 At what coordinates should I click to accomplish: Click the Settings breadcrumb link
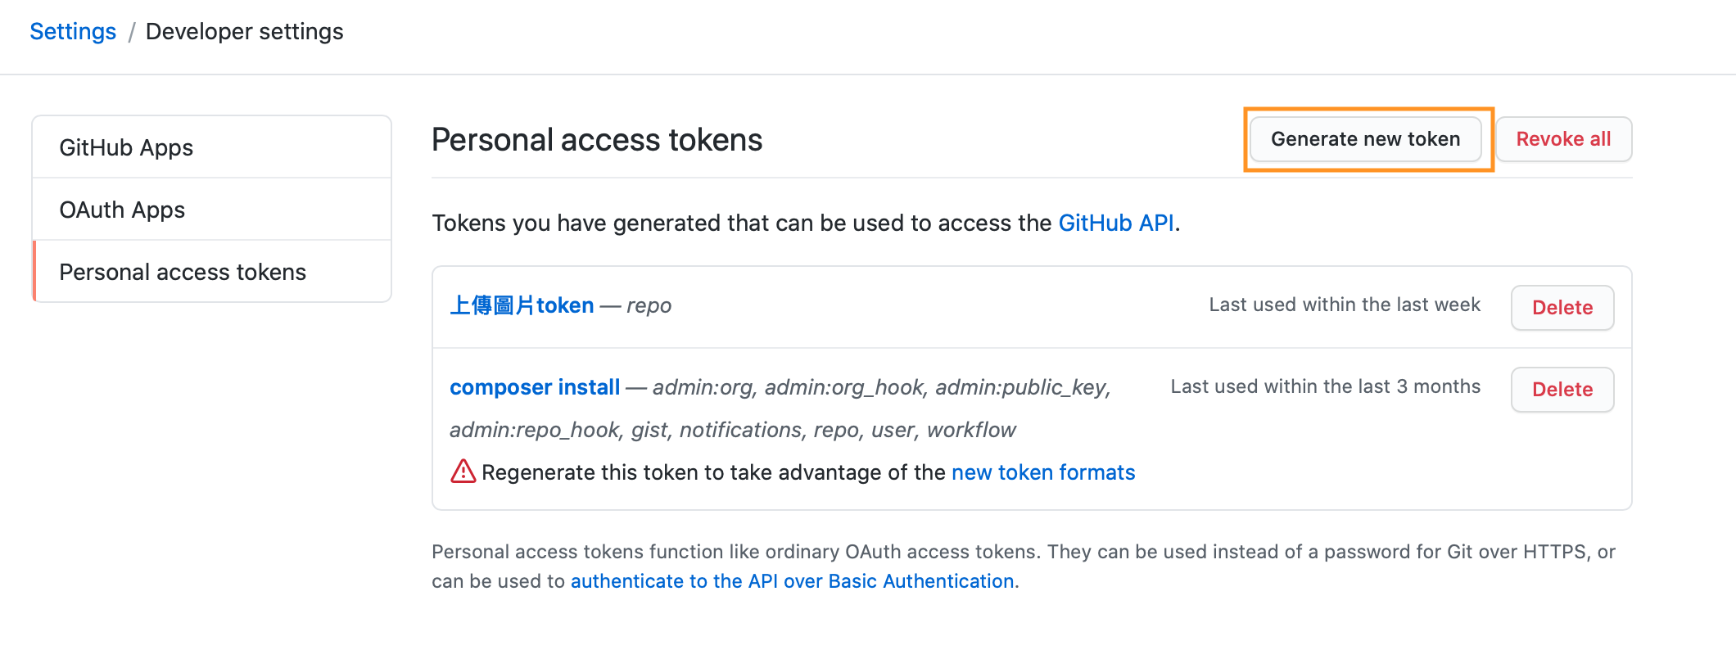point(73,31)
